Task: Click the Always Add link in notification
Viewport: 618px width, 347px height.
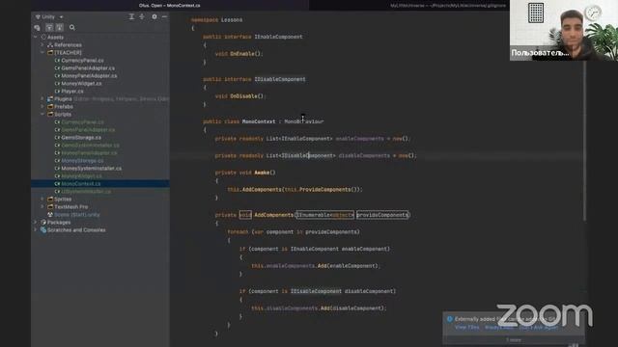Action: [x=498, y=328]
